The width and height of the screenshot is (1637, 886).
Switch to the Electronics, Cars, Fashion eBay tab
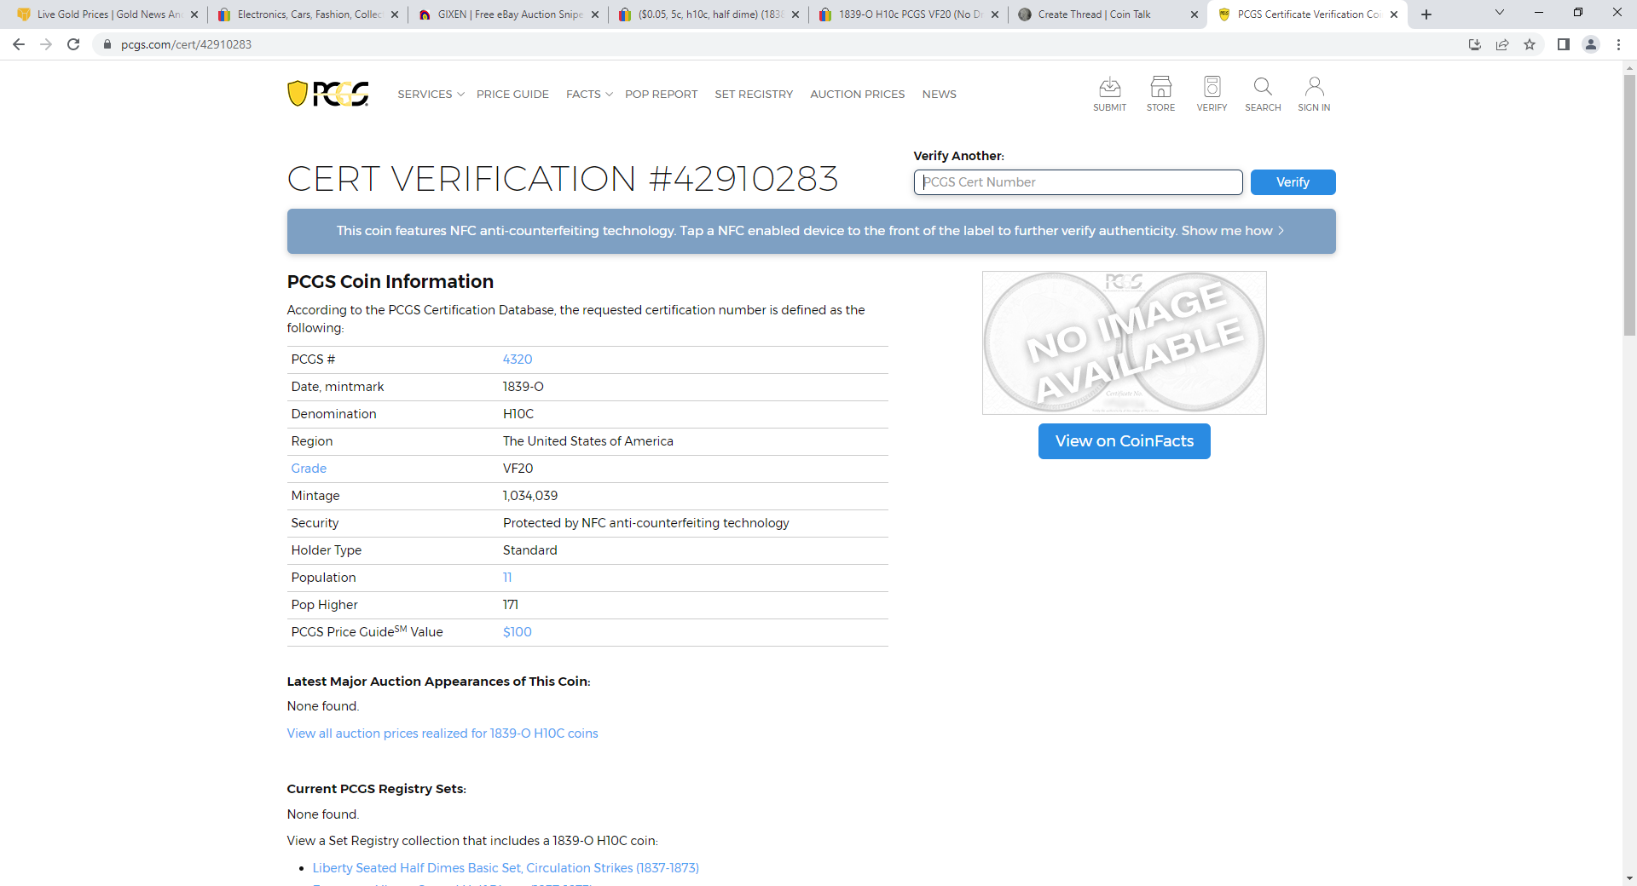(309, 14)
